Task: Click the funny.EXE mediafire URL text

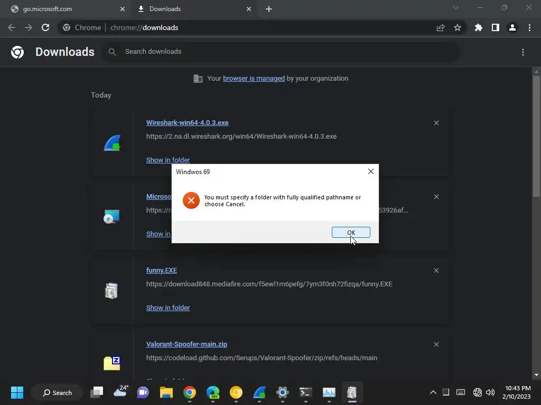Action: click(269, 284)
